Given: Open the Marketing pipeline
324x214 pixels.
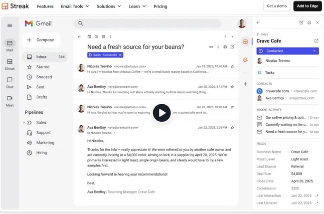Looking at the screenshot, I should (x=45, y=143).
